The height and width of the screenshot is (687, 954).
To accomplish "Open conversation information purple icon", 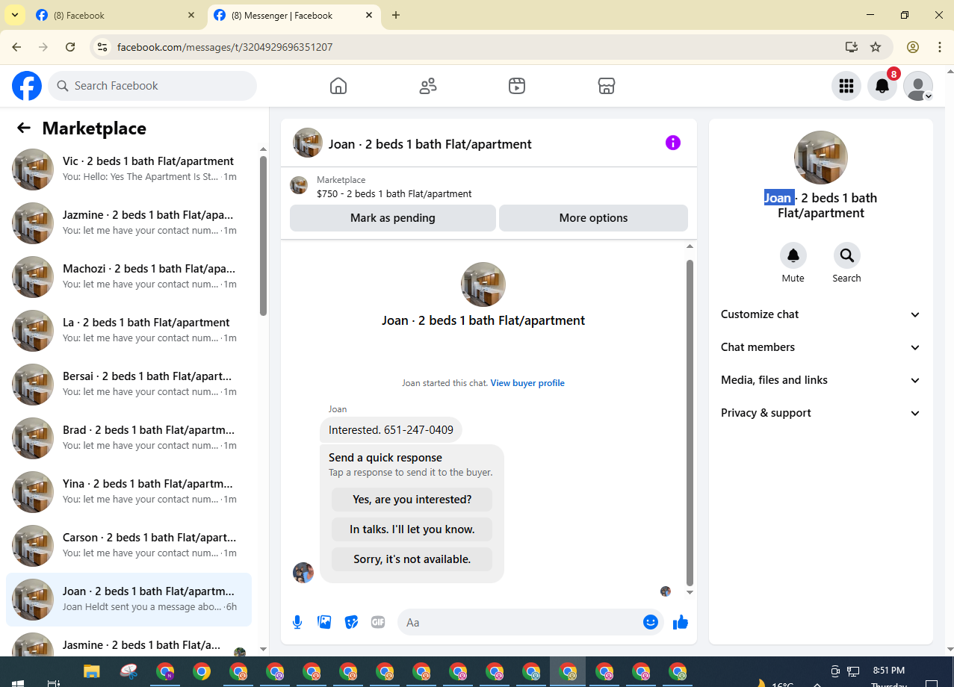I will 673,143.
